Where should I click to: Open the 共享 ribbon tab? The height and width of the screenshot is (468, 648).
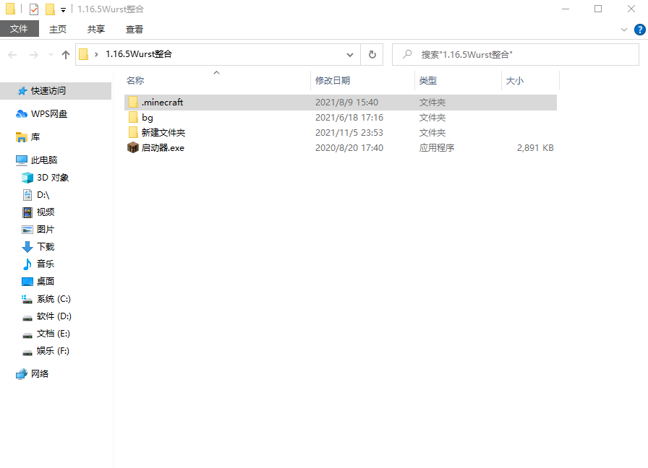pos(96,30)
